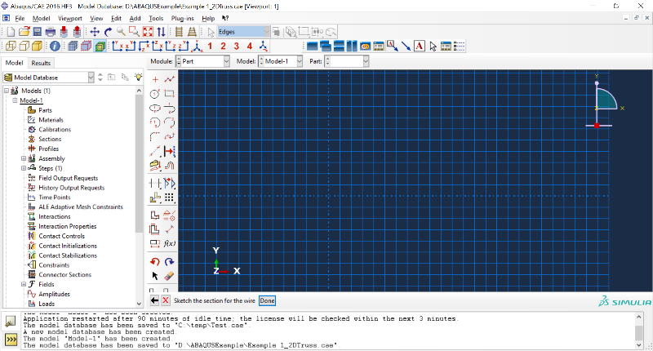Toggle the filter lightbulb in model tree
Screen dimensions: 653x351
point(138,77)
